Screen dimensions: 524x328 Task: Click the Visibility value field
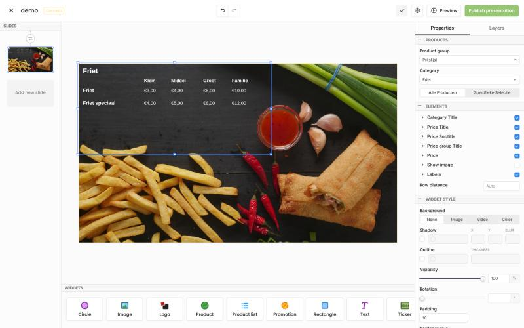click(498, 278)
